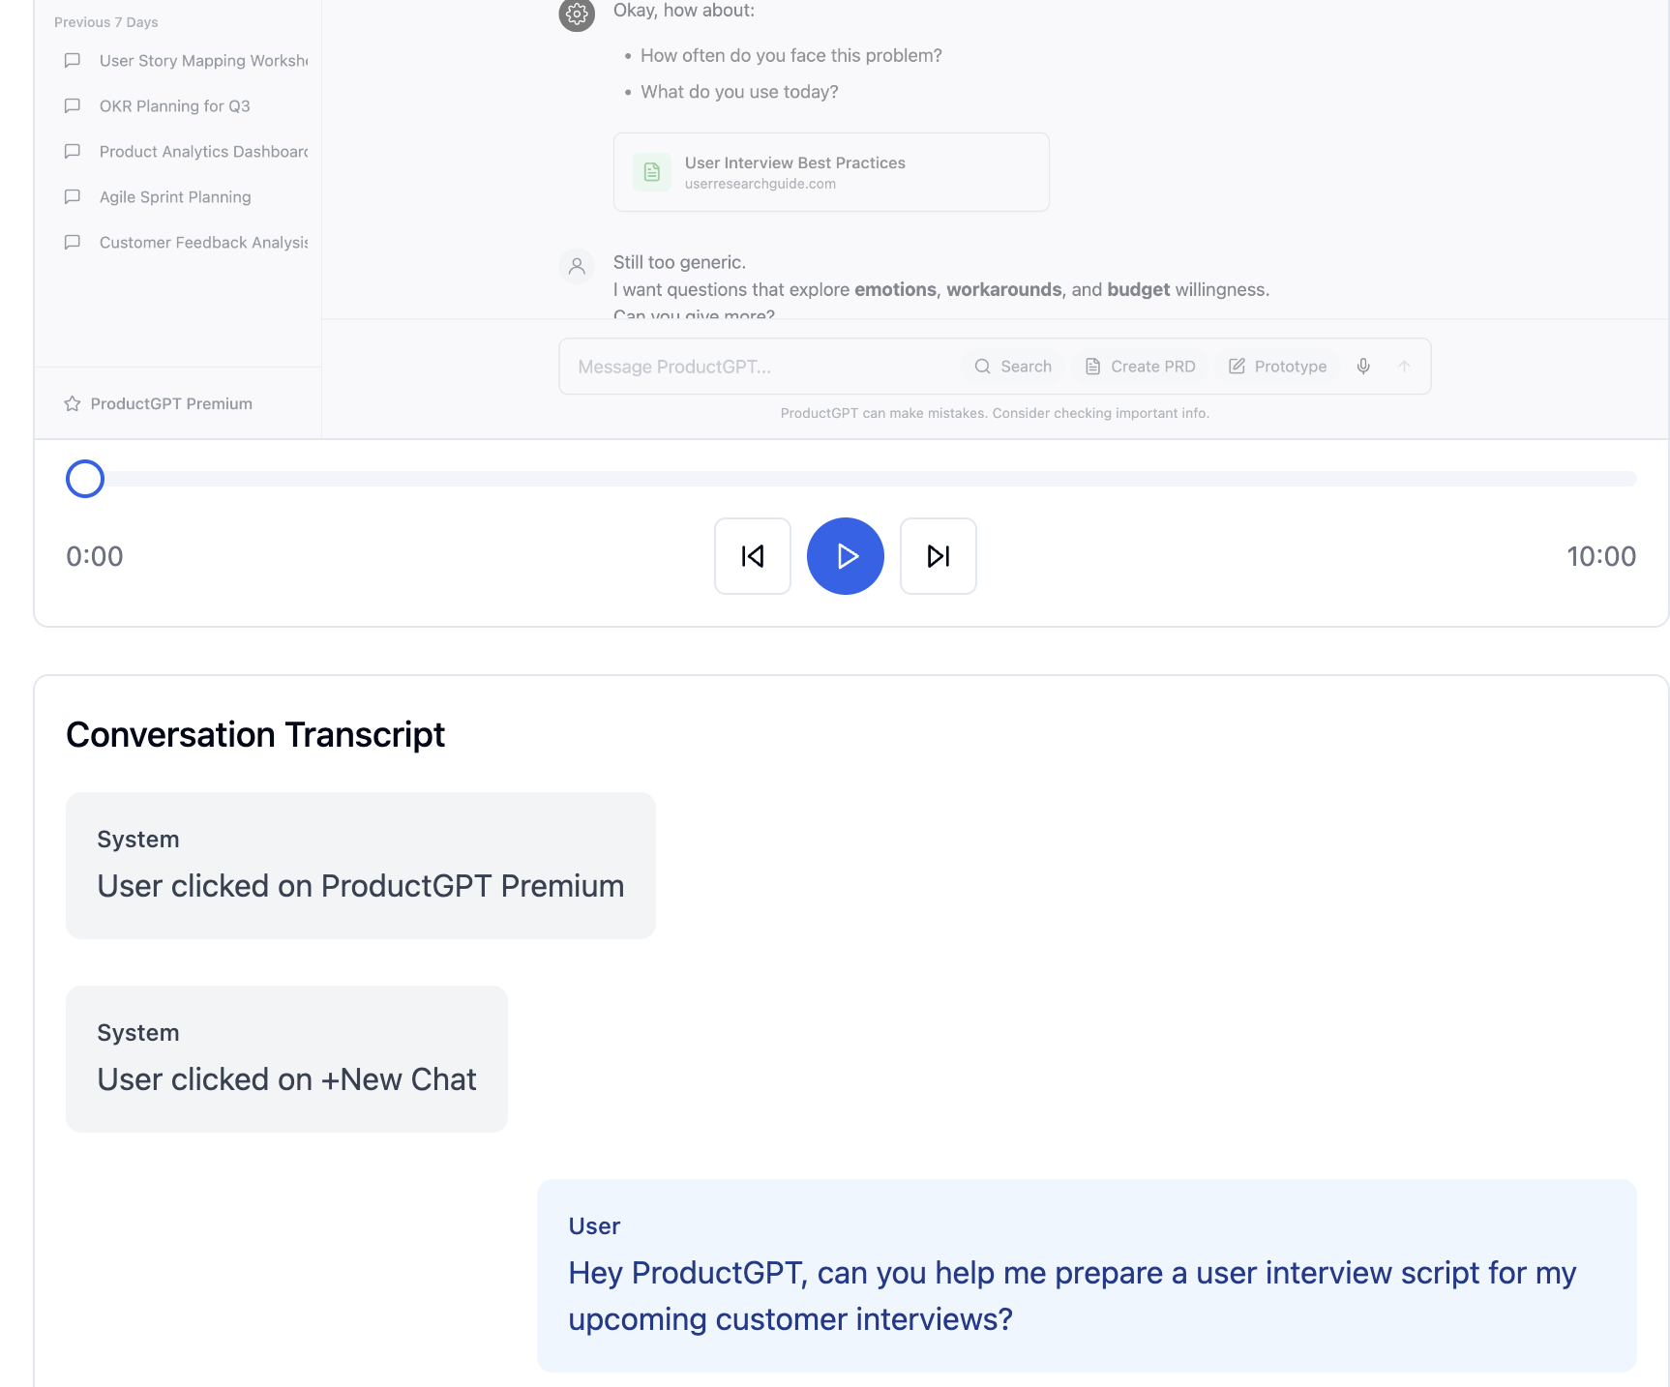The width and height of the screenshot is (1670, 1387).
Task: Open Customer Feedback Analysis chat
Action: pos(202,243)
